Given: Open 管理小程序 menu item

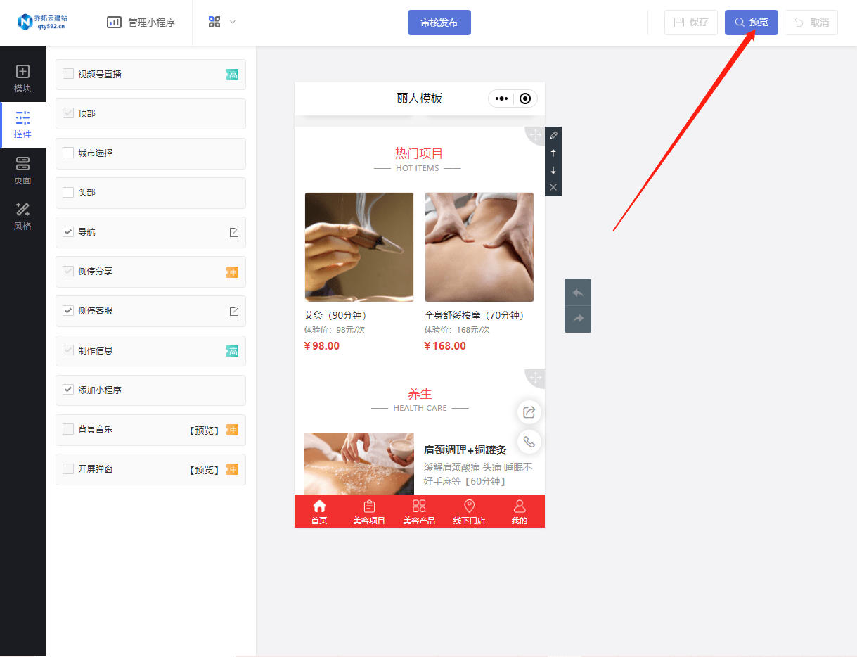Looking at the screenshot, I should click(151, 23).
